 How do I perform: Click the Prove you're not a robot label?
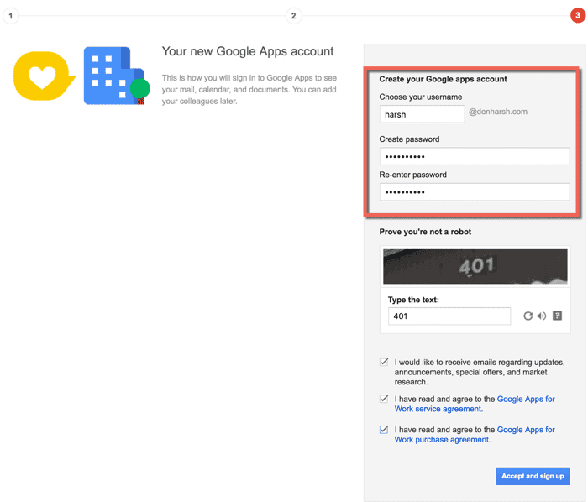tap(425, 232)
